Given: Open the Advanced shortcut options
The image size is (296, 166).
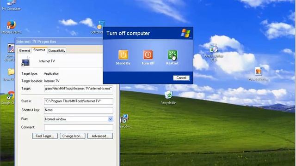Looking at the screenshot, I should point(100,136).
